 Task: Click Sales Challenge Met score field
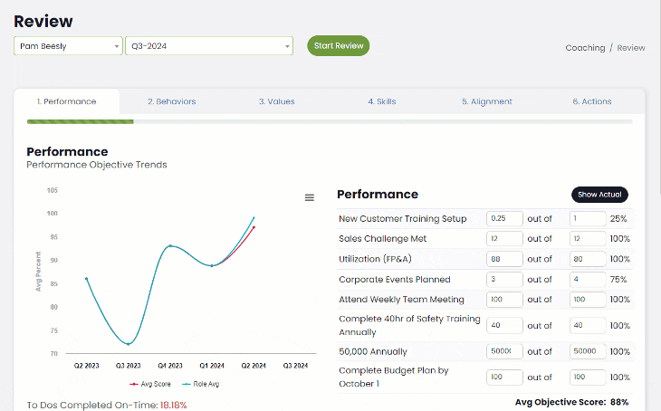click(x=504, y=239)
